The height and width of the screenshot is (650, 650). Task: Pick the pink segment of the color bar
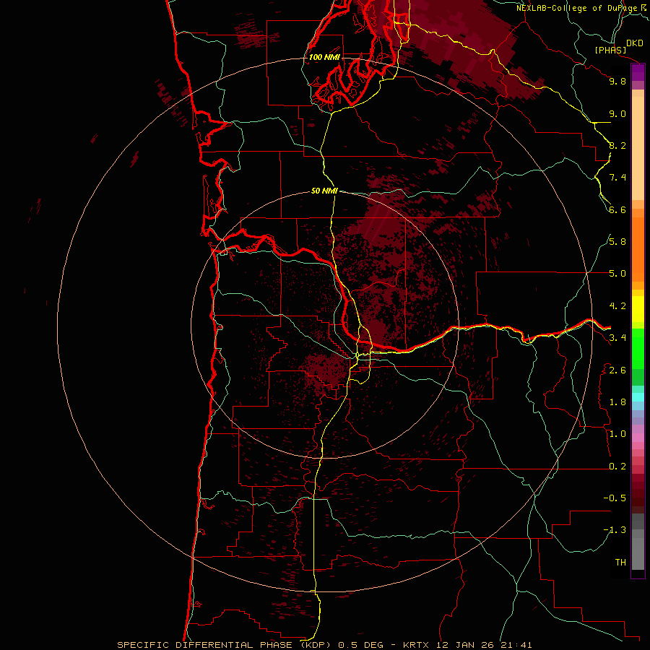click(638, 438)
